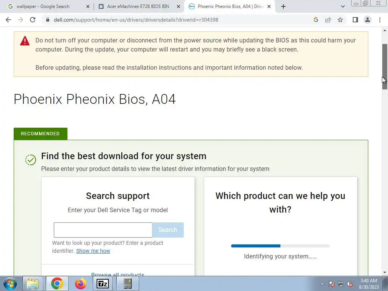Click the Search support button

coord(168,230)
